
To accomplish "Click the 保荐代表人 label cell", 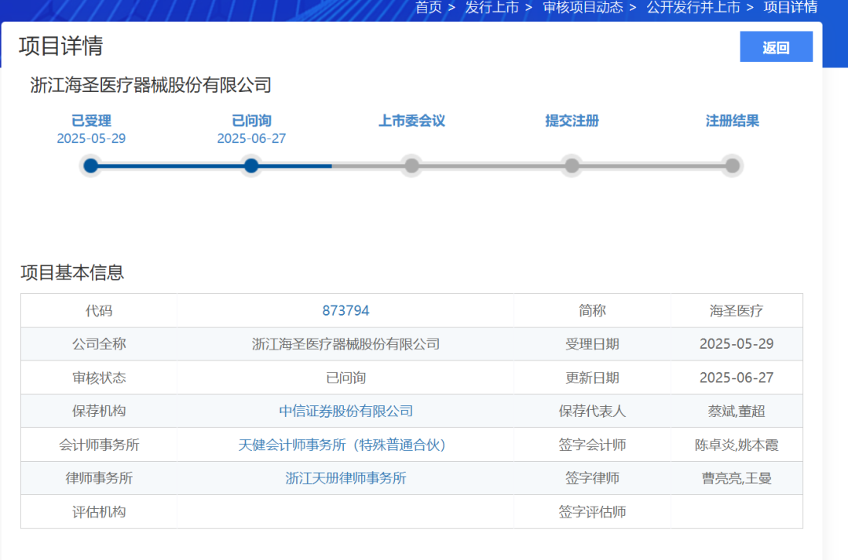I will pyautogui.click(x=592, y=412).
